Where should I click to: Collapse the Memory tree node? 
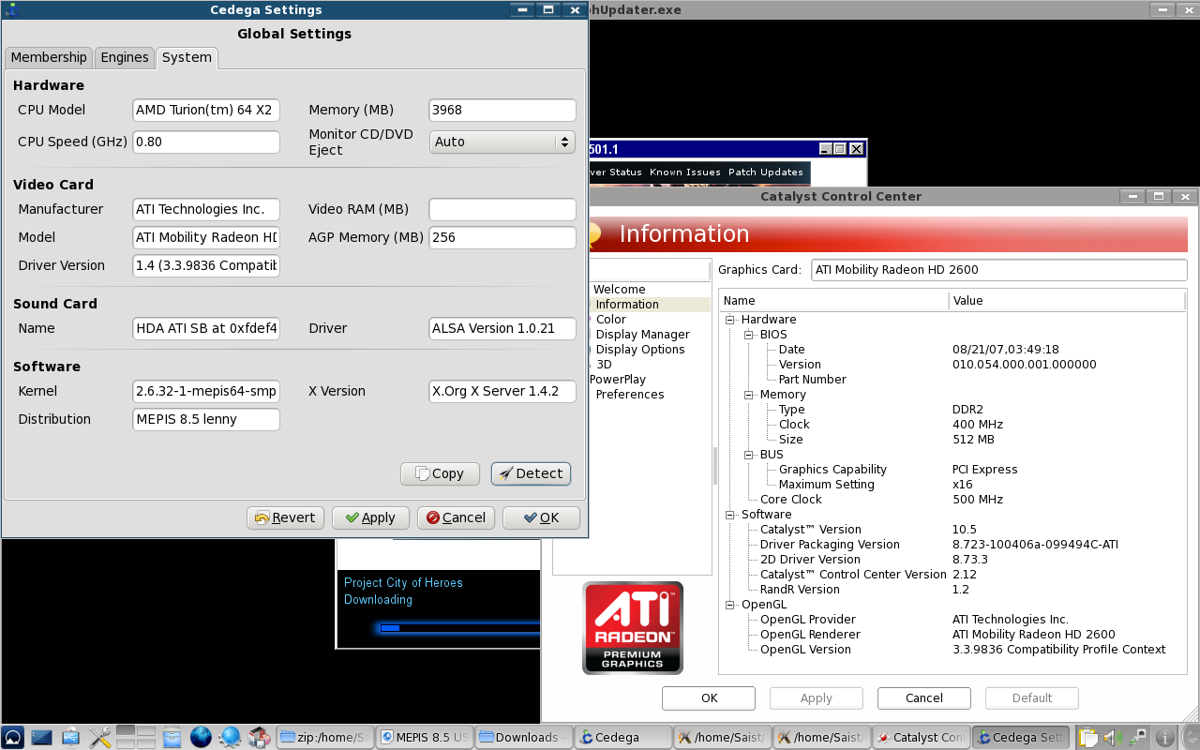pos(749,395)
